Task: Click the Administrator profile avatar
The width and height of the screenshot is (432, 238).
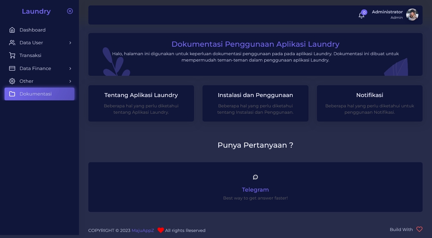Action: point(412,14)
